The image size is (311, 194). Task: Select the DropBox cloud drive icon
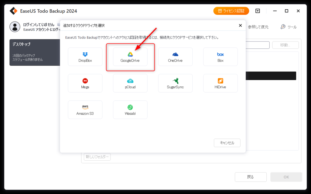coord(85,57)
